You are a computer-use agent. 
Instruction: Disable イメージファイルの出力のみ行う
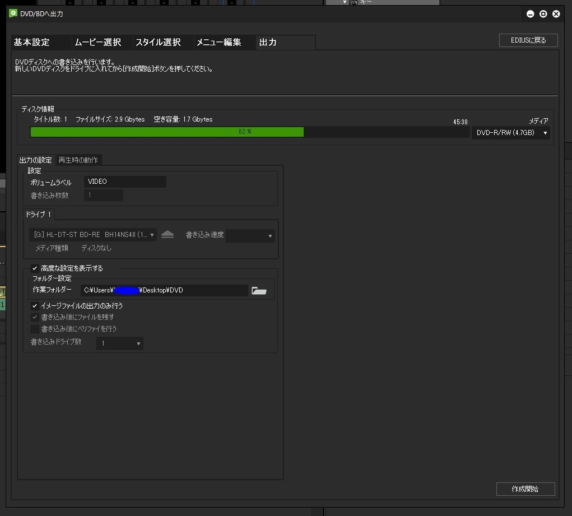[x=35, y=305]
